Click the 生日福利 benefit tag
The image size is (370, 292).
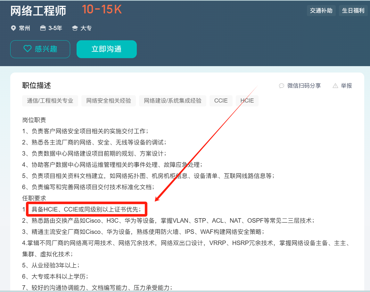(x=353, y=11)
